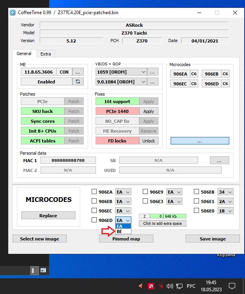Viewport: 245px width, 294px height.
Task: Click the 0 / 648 Kb space bar
Action: coord(168,216)
